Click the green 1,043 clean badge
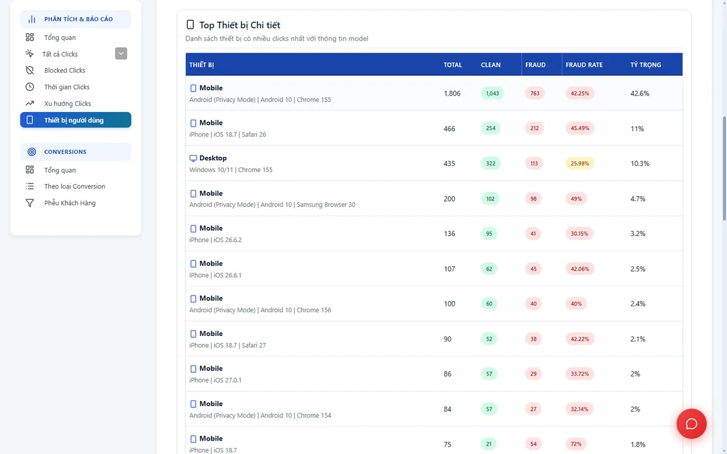This screenshot has height=454, width=727. [493, 93]
